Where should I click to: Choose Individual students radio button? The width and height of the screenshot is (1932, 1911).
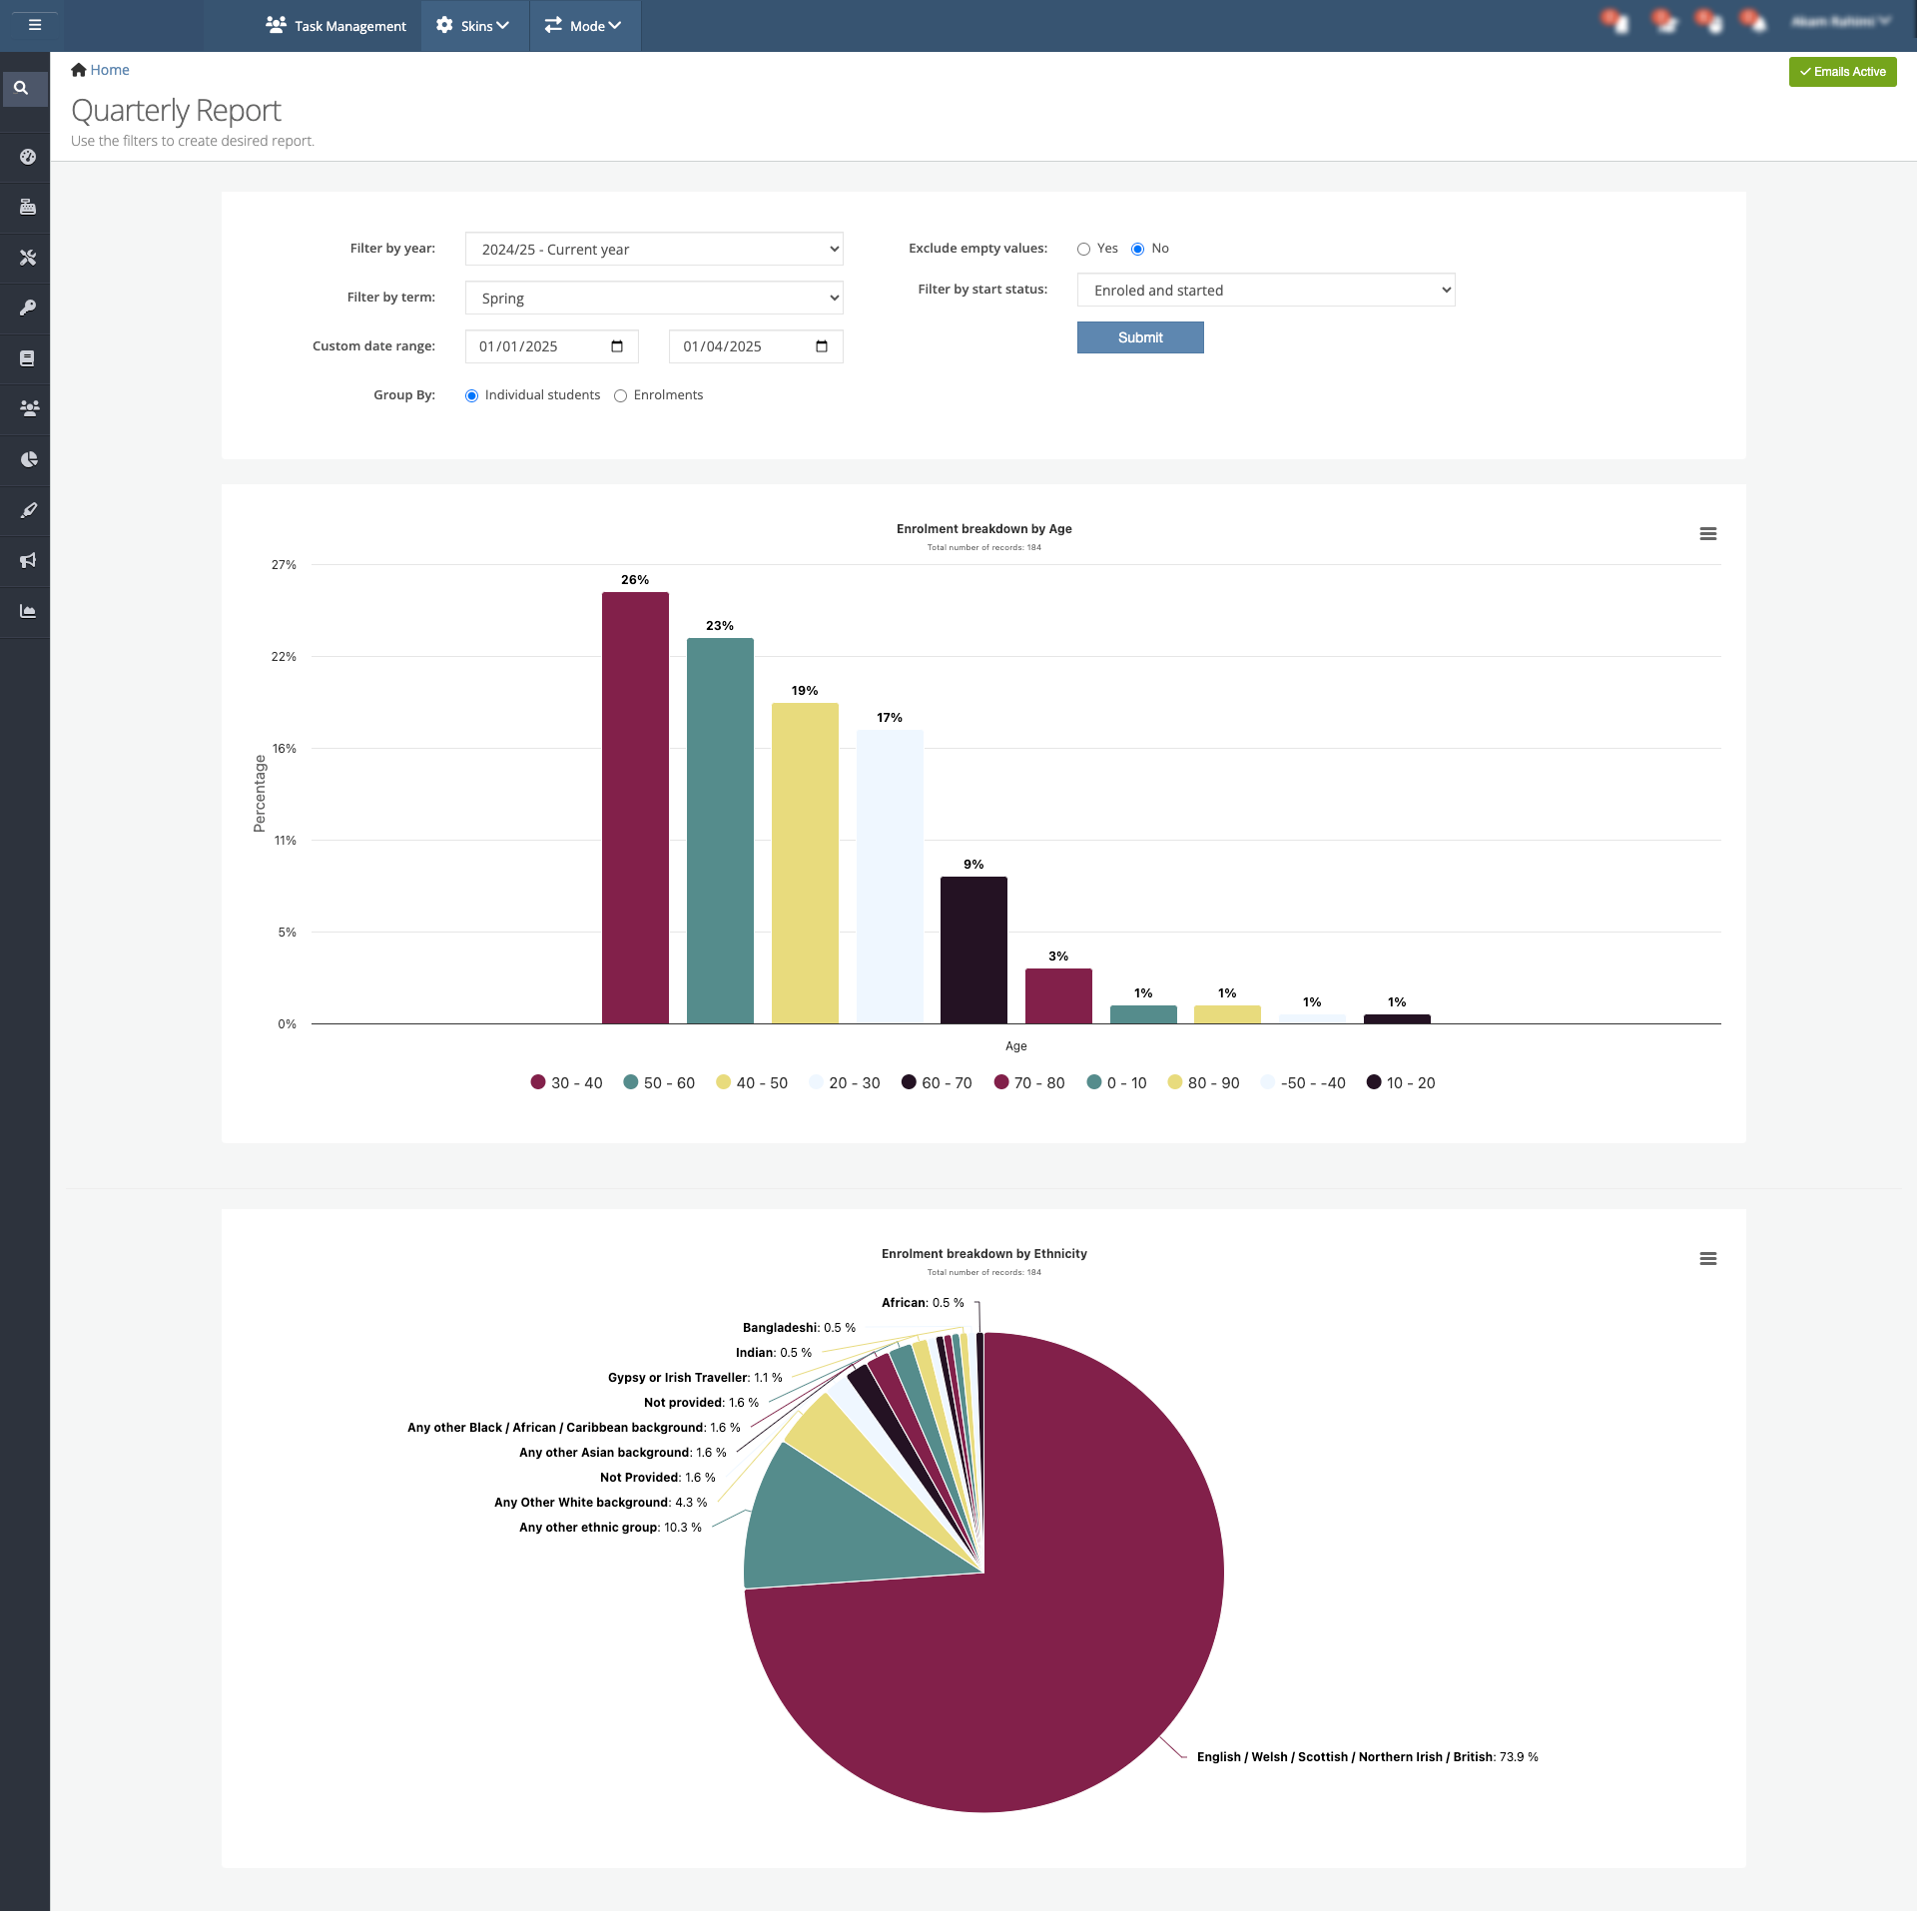coord(472,396)
